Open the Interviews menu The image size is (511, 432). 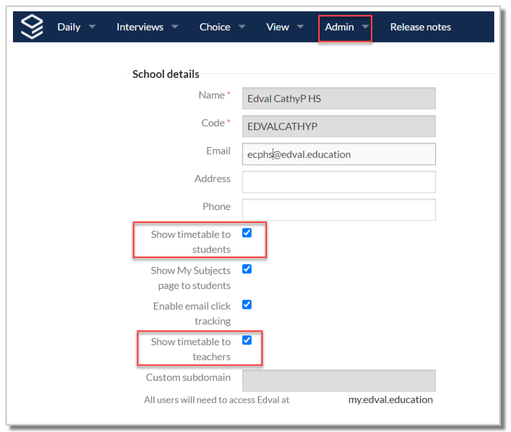pos(140,27)
